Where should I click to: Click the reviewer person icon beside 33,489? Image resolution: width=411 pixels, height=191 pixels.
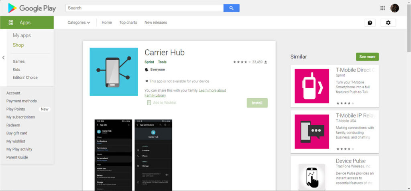pos(266,62)
